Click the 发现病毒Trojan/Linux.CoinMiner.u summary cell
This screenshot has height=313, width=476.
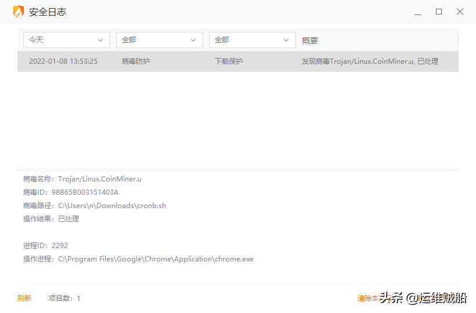[x=370, y=61]
